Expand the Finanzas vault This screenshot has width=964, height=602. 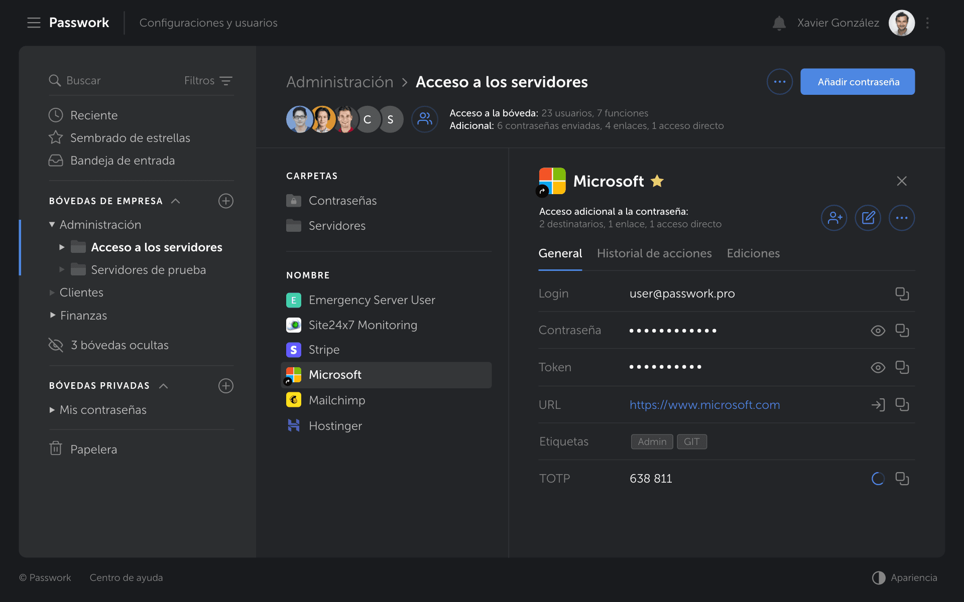click(52, 316)
